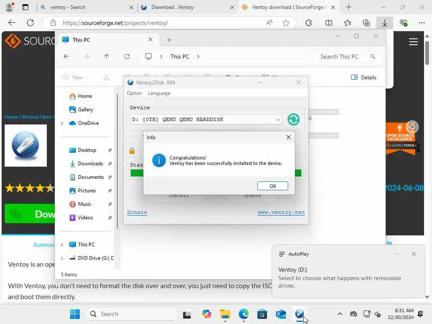Open a new browser tab
Viewport: 432px width, 324px height.
coord(348,7)
